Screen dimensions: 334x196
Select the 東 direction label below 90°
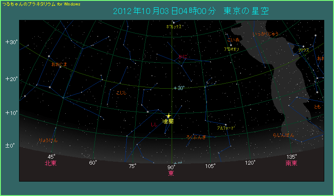(x=171, y=173)
